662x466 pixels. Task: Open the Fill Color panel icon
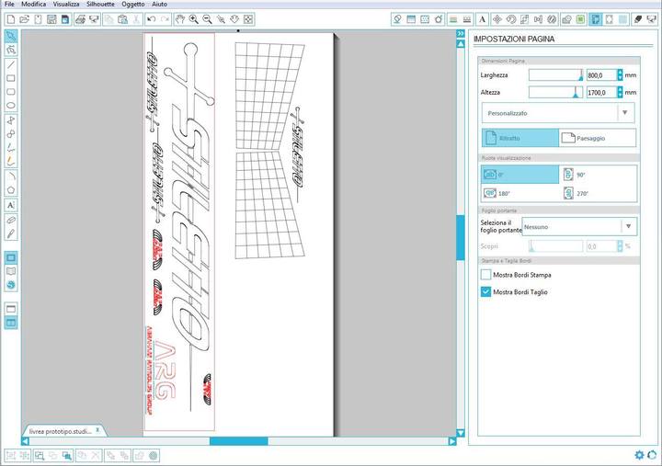pos(397,19)
